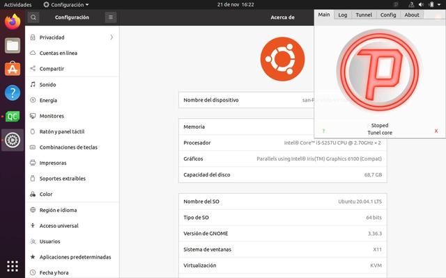This screenshot has height=278, width=446.
Task: Click the Versión de GNOME row
Action: (283, 234)
